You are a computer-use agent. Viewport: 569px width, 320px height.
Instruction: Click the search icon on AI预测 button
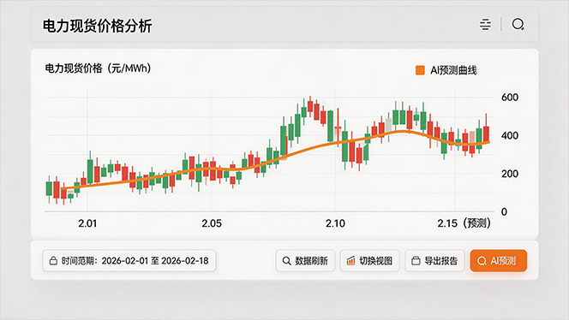tap(482, 261)
